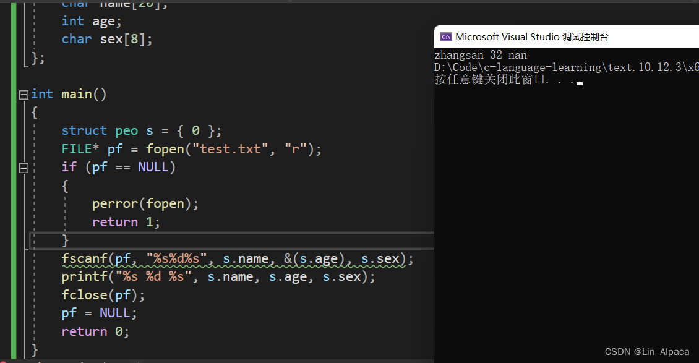Click the "test.txt" string literal
Image resolution: width=699 pixels, height=363 pixels.
click(x=231, y=149)
